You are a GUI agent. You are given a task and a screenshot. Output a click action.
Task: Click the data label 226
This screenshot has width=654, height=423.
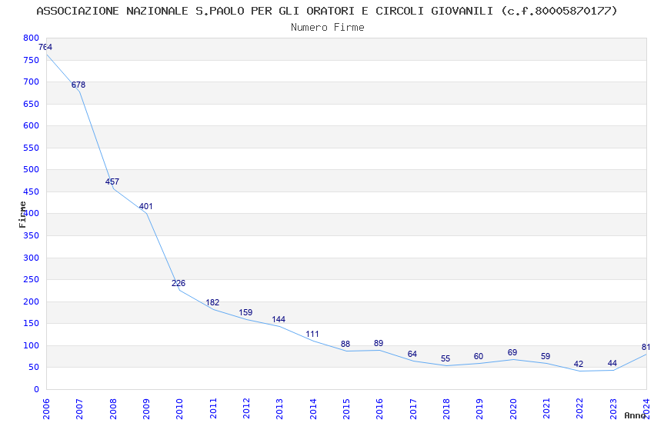[x=179, y=283]
